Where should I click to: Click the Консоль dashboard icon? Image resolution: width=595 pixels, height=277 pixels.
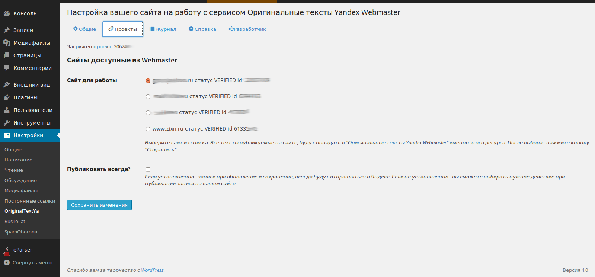(x=7, y=13)
